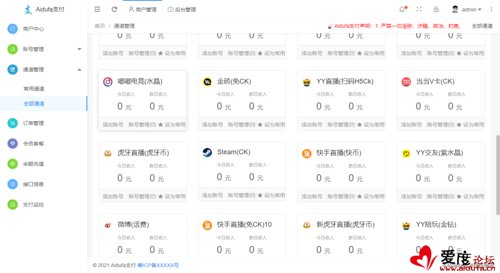The width and height of the screenshot is (500, 273).
Task: Add account for 当当V卡(CK)
Action: 411,125
